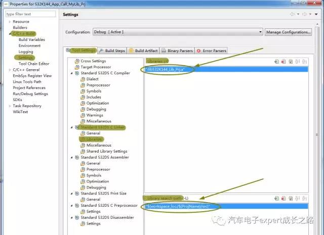Open the Configuration dropdown

tap(177, 32)
